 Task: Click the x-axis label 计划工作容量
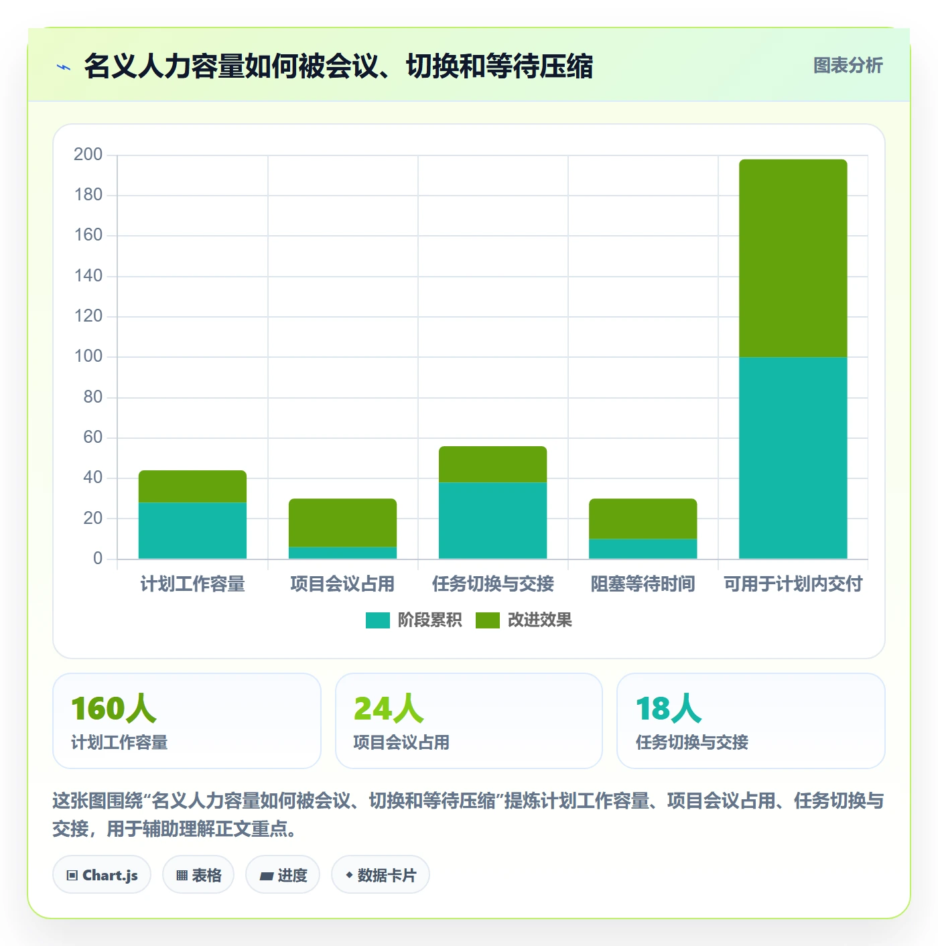click(192, 584)
